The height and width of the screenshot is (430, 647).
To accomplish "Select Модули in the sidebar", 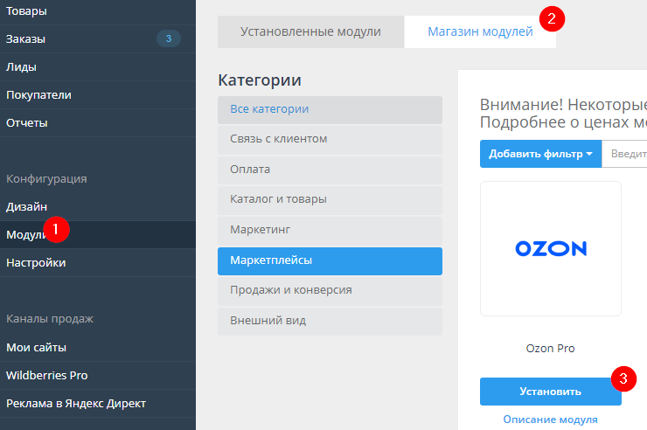I will tap(97, 235).
